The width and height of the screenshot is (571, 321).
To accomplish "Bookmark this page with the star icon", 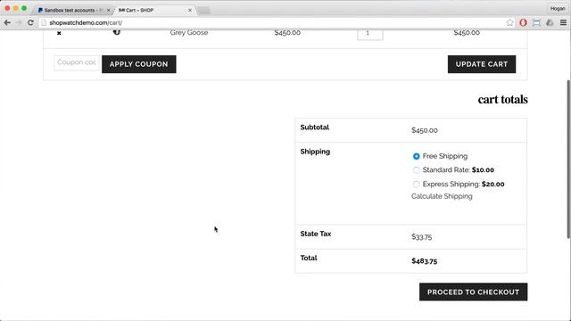I will coord(509,22).
